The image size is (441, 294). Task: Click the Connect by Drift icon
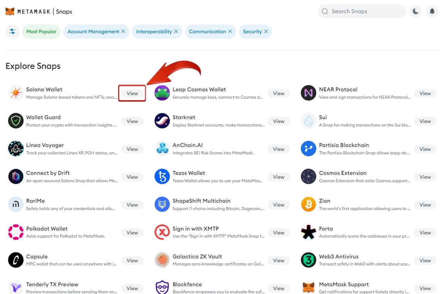[x=16, y=176]
